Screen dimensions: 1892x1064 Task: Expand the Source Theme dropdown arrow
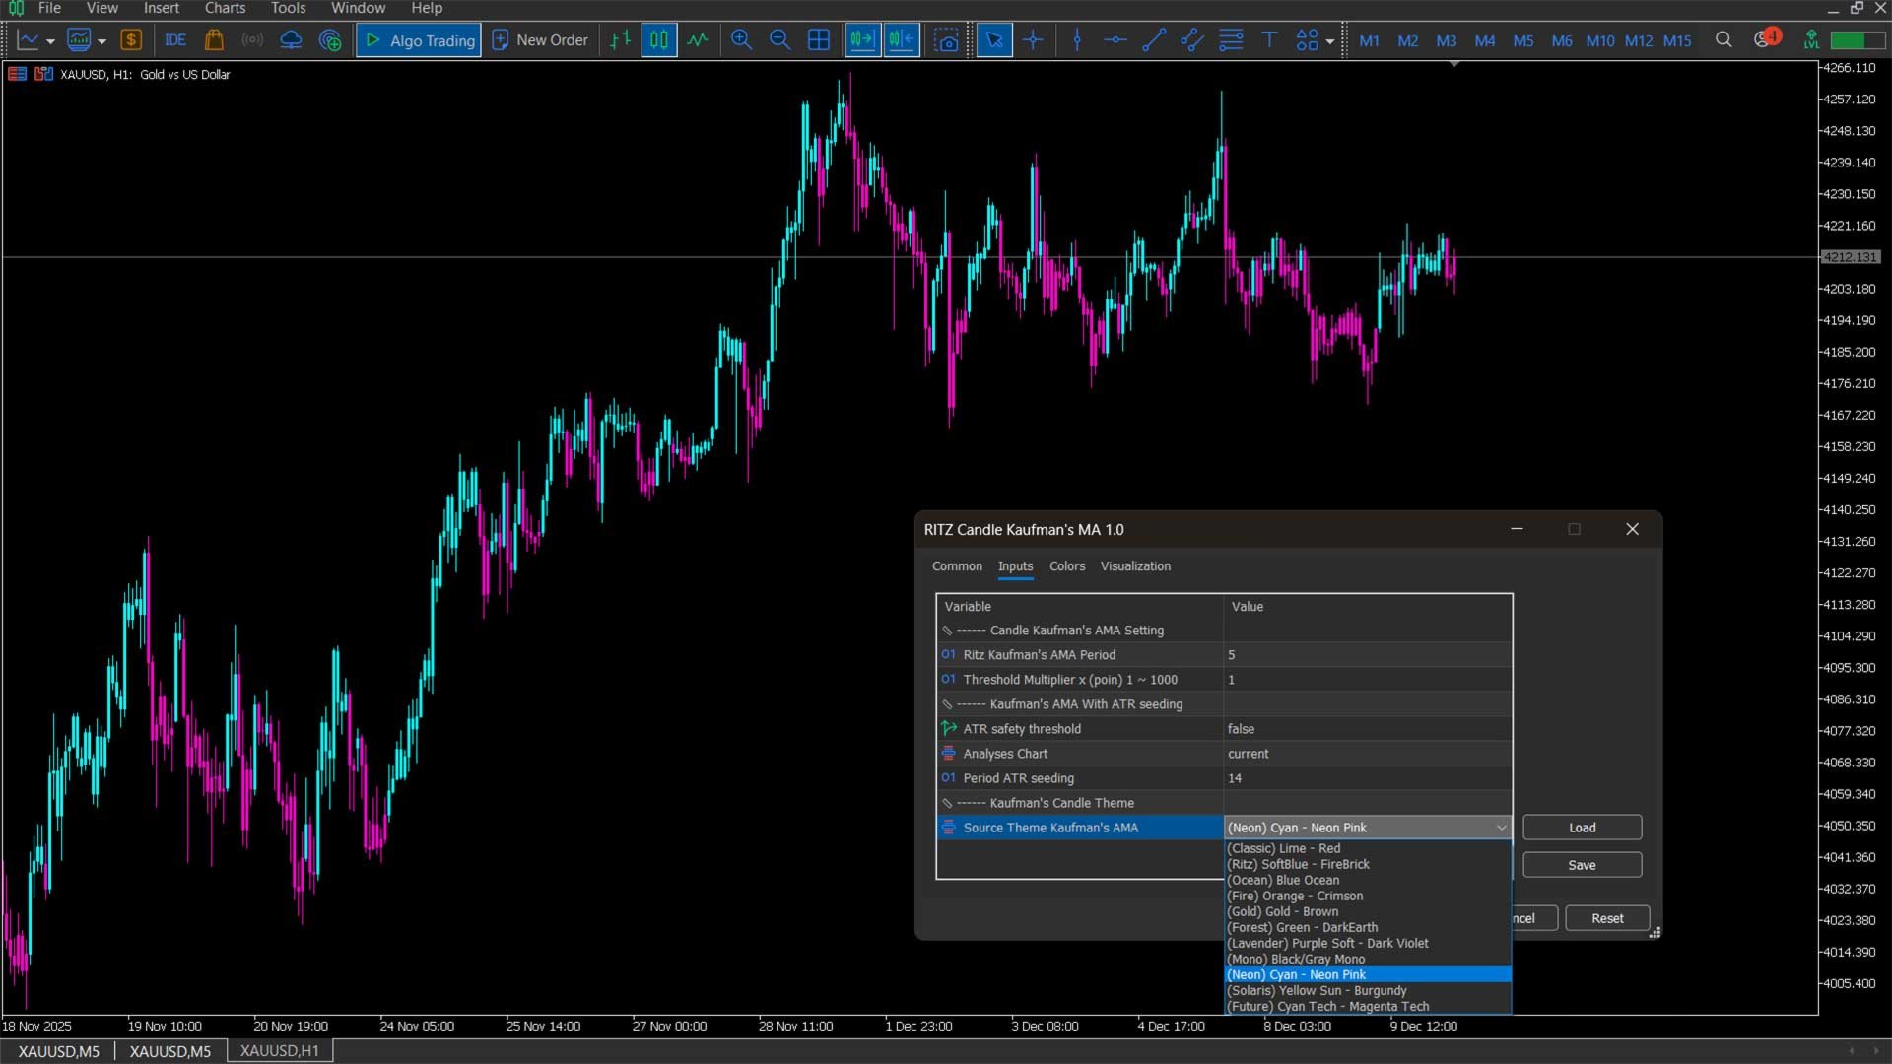pos(1501,828)
